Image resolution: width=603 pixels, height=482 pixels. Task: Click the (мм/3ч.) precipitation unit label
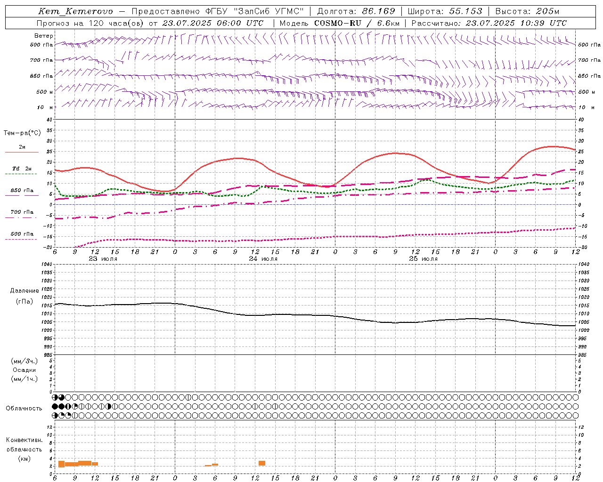coord(24,361)
